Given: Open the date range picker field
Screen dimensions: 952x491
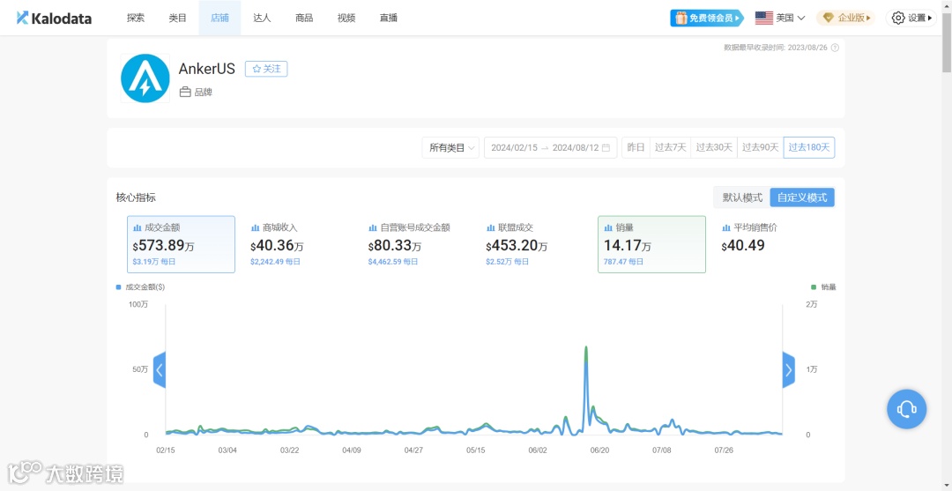Looking at the screenshot, I should (551, 147).
